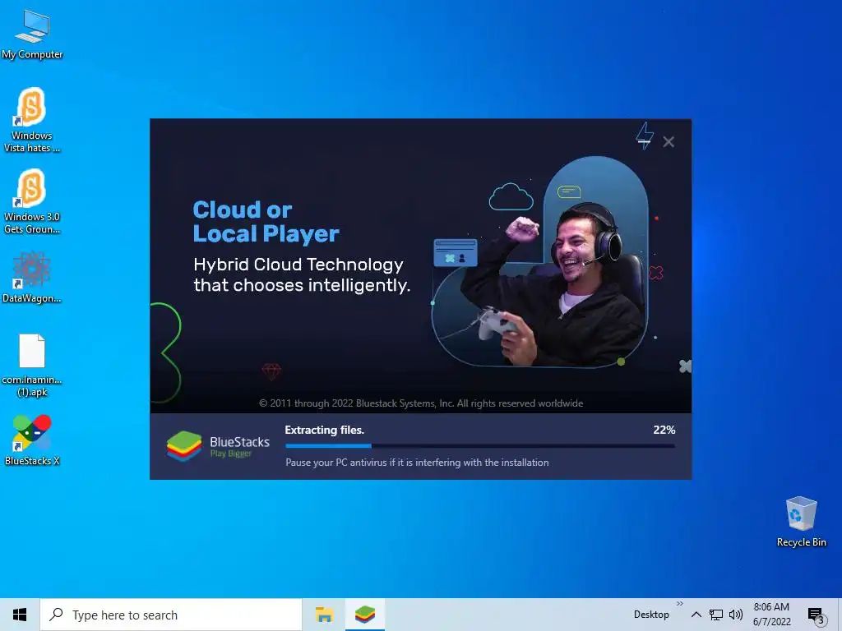Select the DataWagon desktop shortcut

click(32, 277)
